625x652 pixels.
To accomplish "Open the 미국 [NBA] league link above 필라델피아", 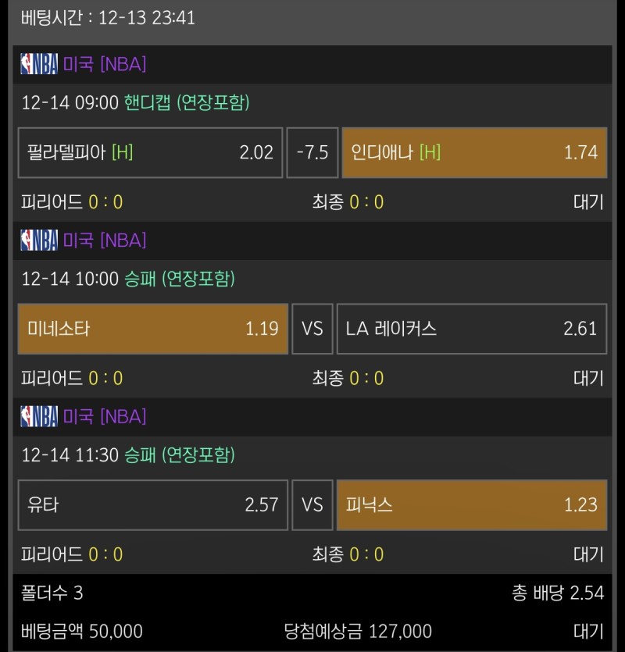I will 104,64.
